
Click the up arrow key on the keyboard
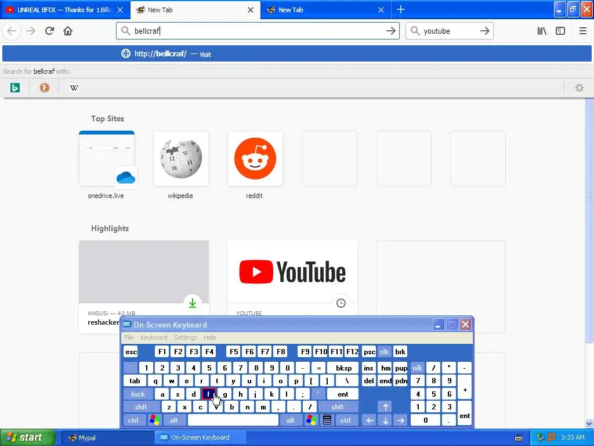385,407
